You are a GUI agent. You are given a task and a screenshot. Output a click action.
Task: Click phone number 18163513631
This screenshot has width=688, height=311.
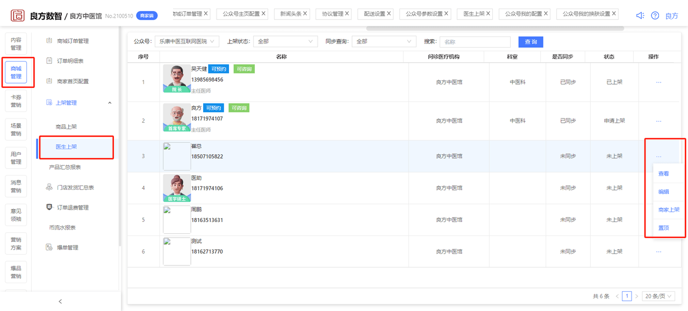click(x=207, y=220)
